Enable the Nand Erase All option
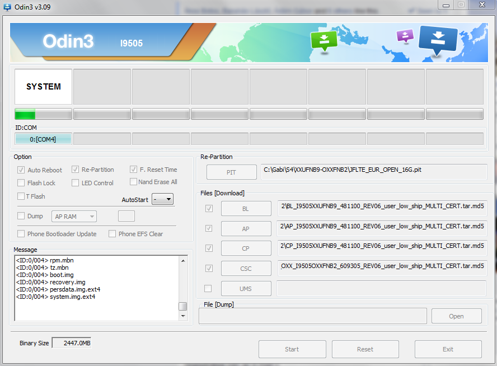Viewport: 497px width, 366px height. coord(133,181)
